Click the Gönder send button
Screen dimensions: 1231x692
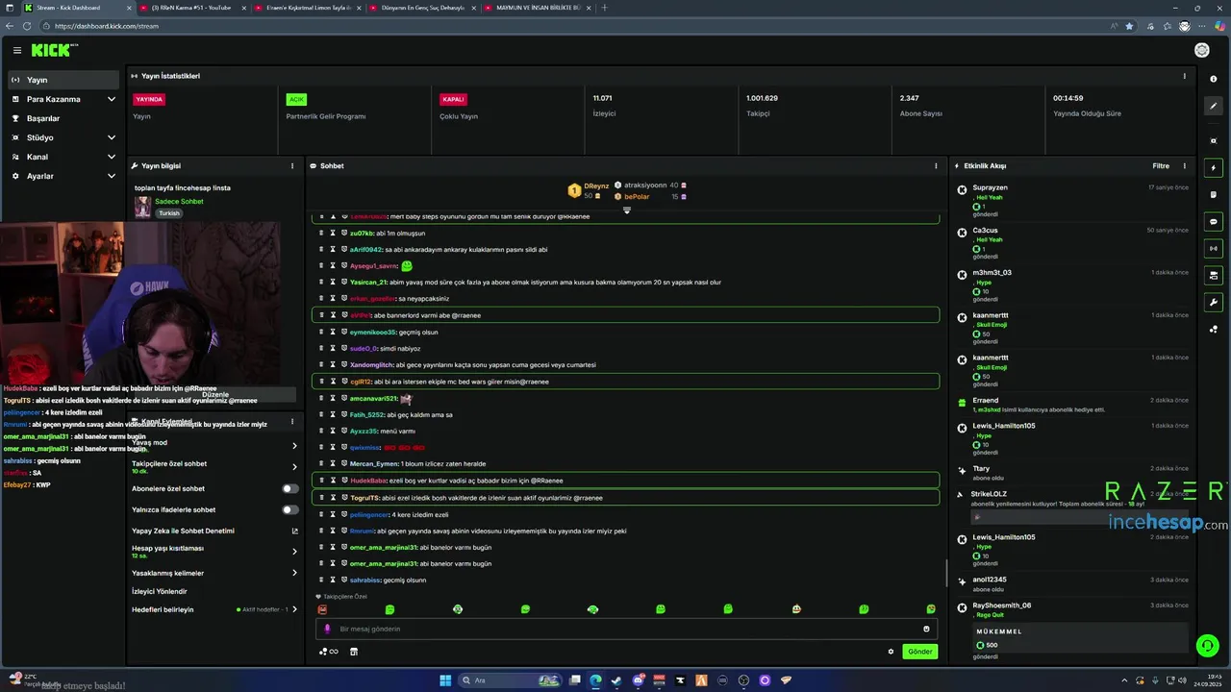click(919, 652)
